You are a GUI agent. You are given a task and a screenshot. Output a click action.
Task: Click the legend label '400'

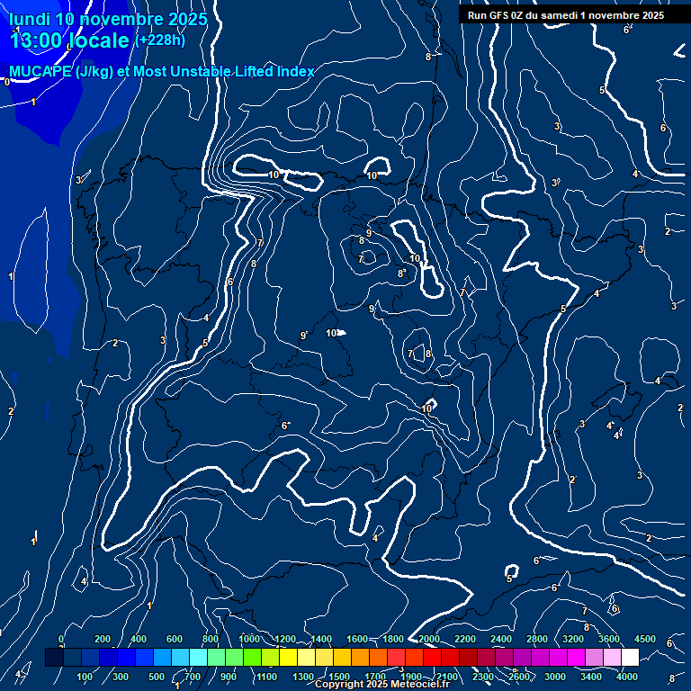pos(139,639)
